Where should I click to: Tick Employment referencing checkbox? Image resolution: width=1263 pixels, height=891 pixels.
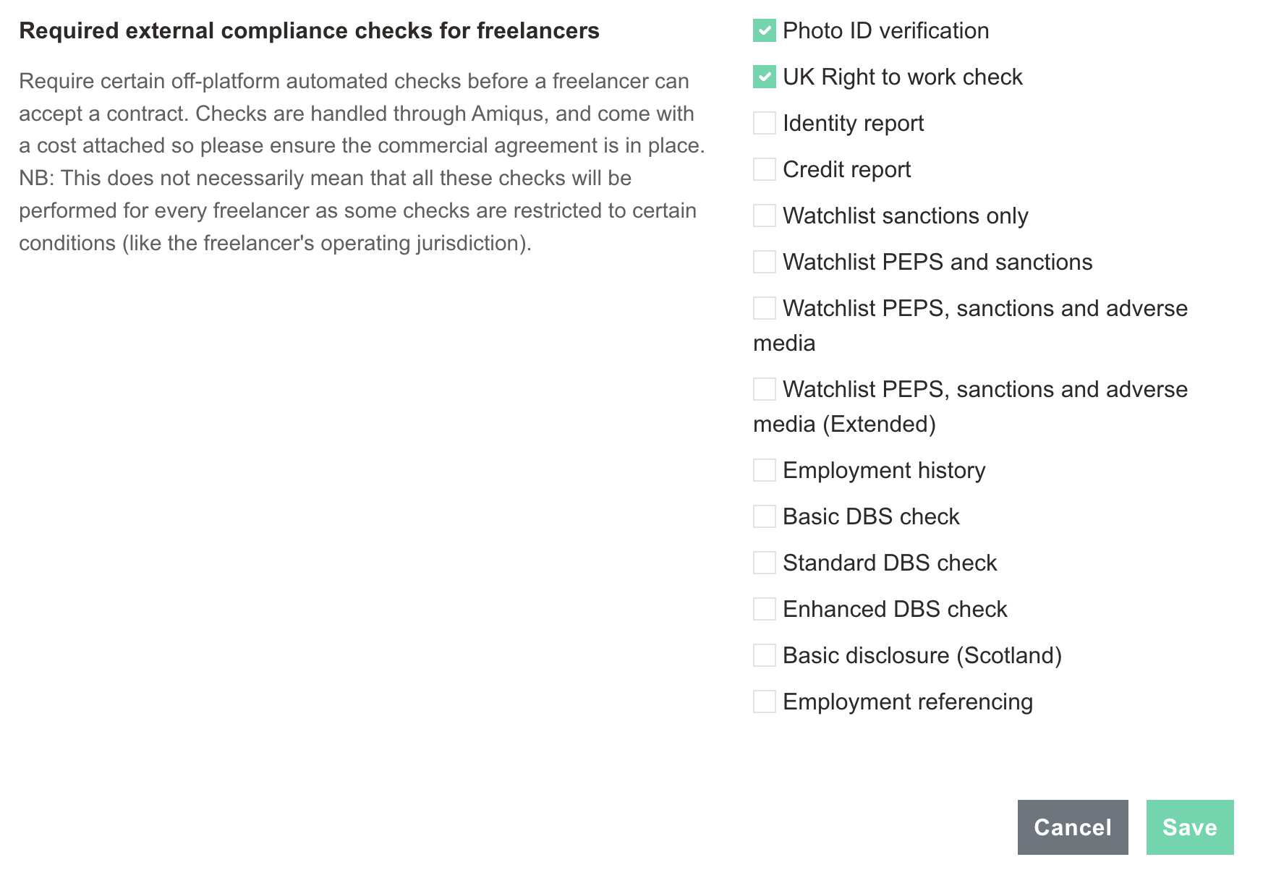pyautogui.click(x=765, y=702)
